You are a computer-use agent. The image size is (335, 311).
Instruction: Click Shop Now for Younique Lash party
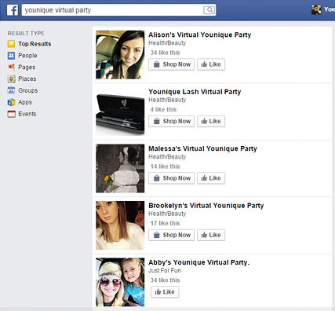coord(171,121)
